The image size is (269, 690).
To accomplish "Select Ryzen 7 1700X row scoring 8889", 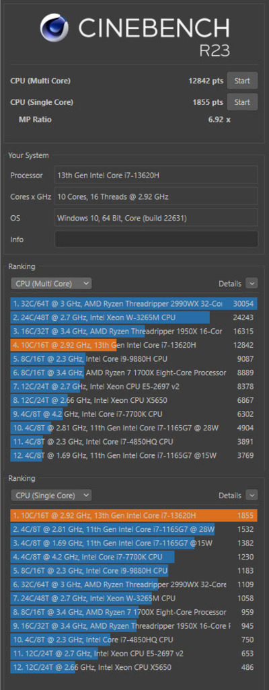I will (x=134, y=373).
